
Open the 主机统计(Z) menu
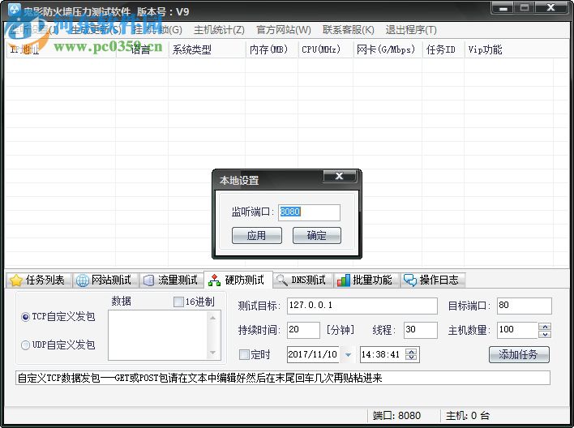tap(219, 30)
